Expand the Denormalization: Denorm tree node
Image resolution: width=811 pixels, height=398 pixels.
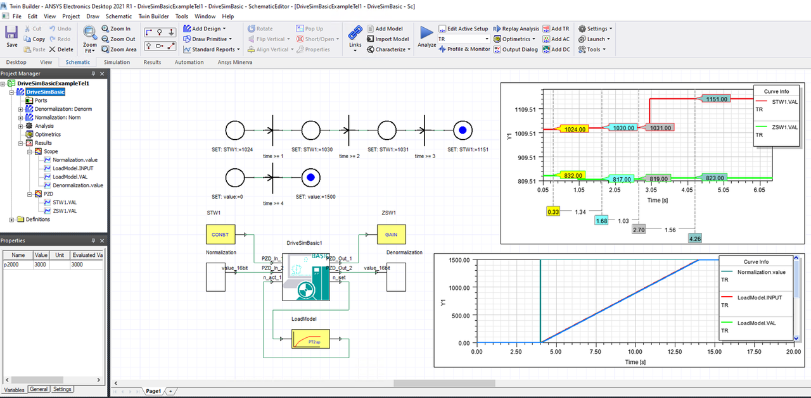click(x=21, y=109)
